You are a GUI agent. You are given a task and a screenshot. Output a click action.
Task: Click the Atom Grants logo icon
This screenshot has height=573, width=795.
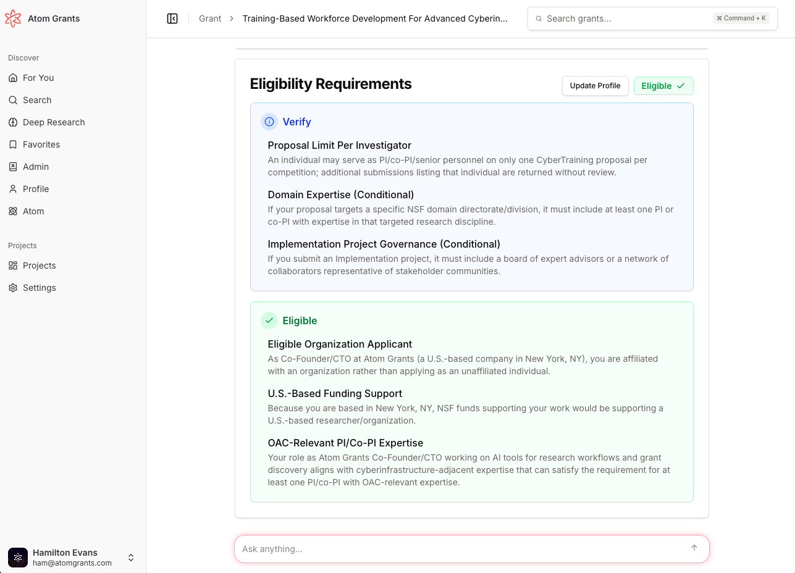coord(12,19)
